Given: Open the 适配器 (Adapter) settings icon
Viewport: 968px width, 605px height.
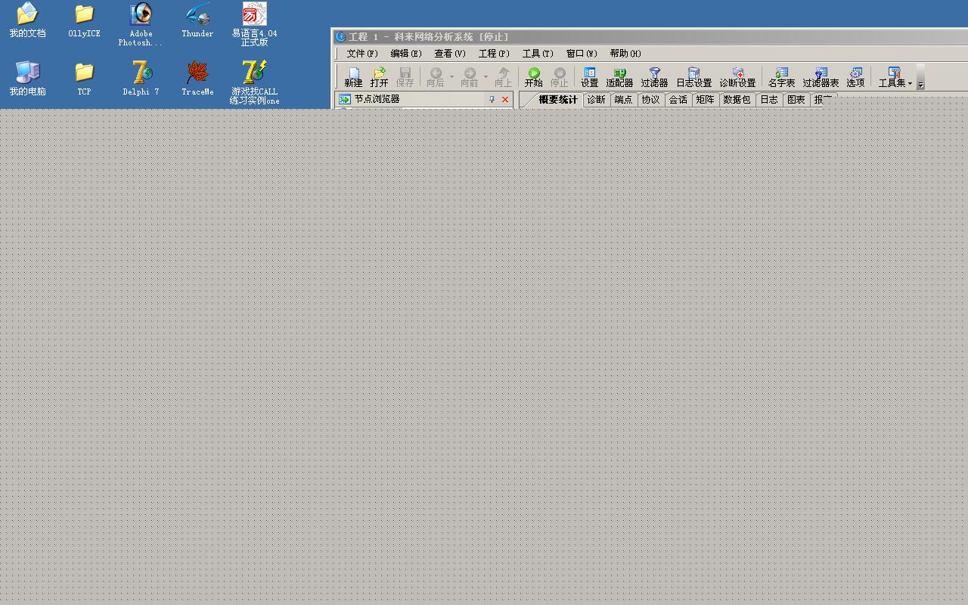Looking at the screenshot, I should [x=619, y=76].
